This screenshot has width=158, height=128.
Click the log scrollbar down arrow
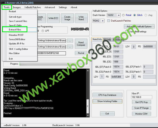click(88, 115)
